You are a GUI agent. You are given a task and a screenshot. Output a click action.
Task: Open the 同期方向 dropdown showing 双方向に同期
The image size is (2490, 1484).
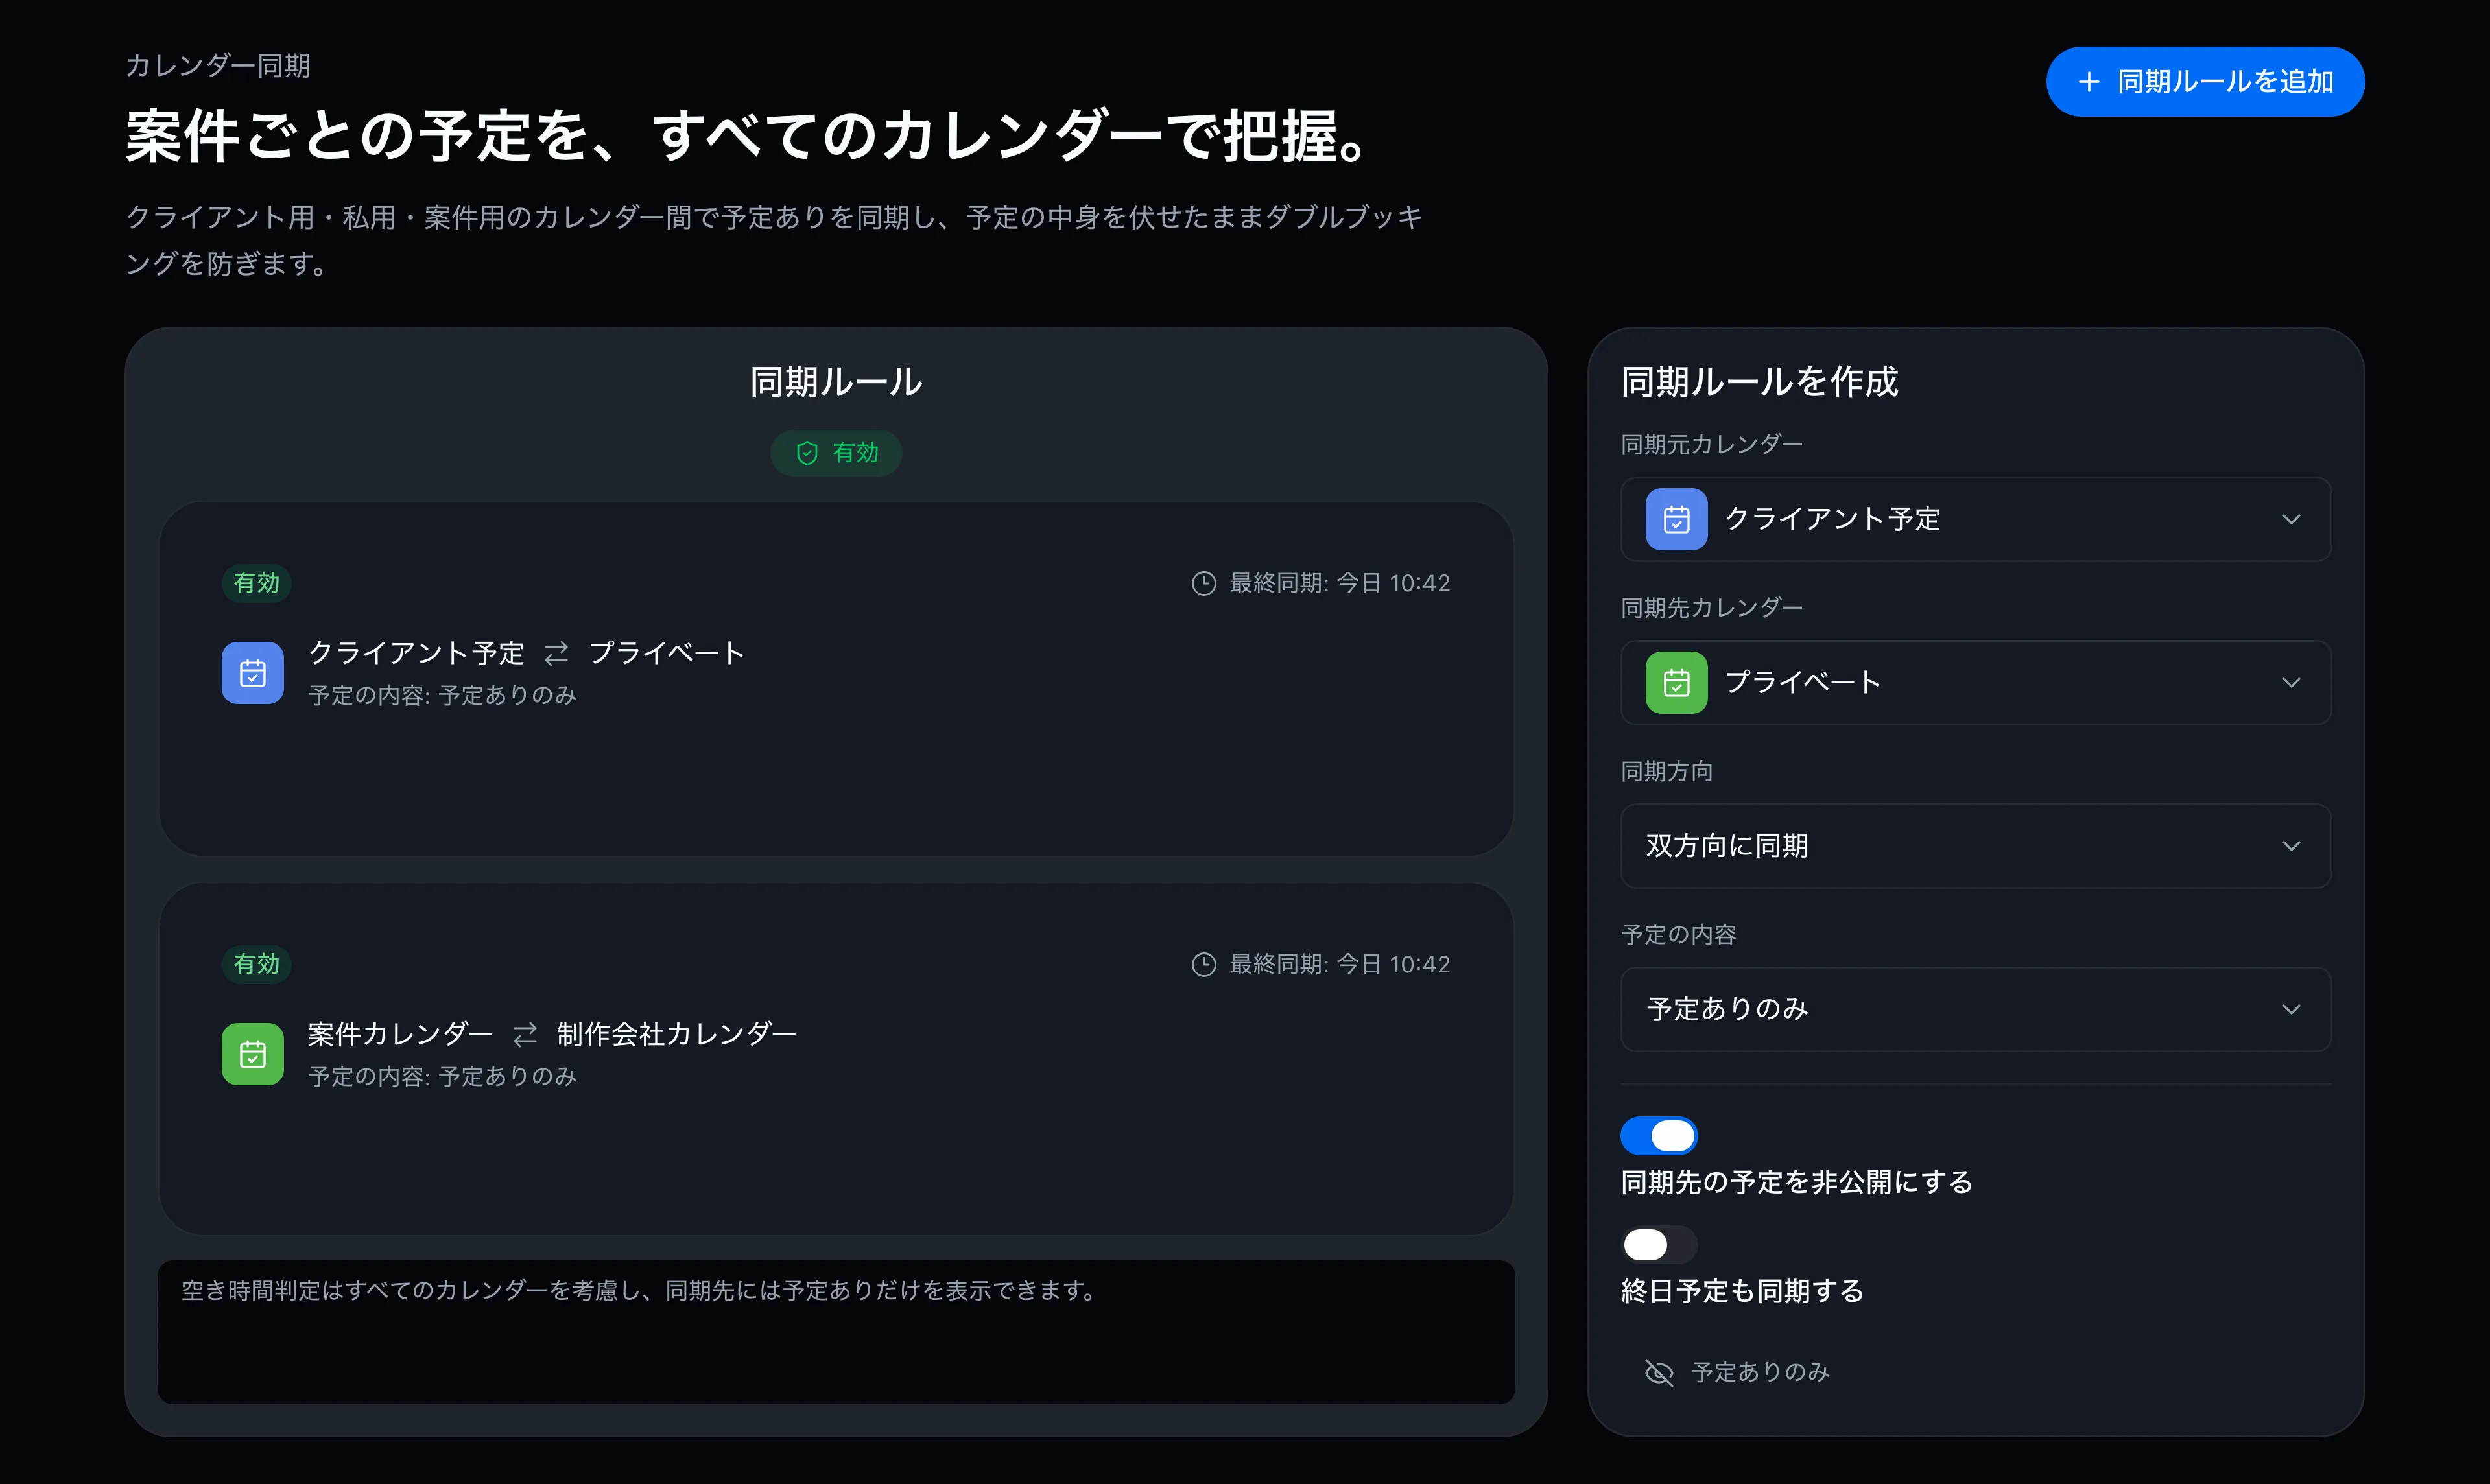(x=1976, y=846)
